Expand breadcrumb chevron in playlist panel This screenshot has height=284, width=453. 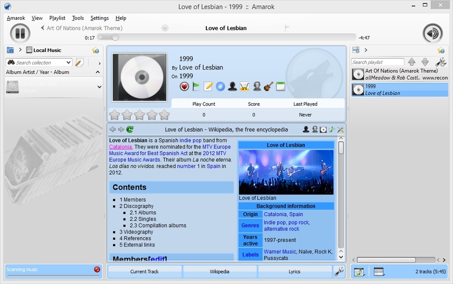click(366, 50)
